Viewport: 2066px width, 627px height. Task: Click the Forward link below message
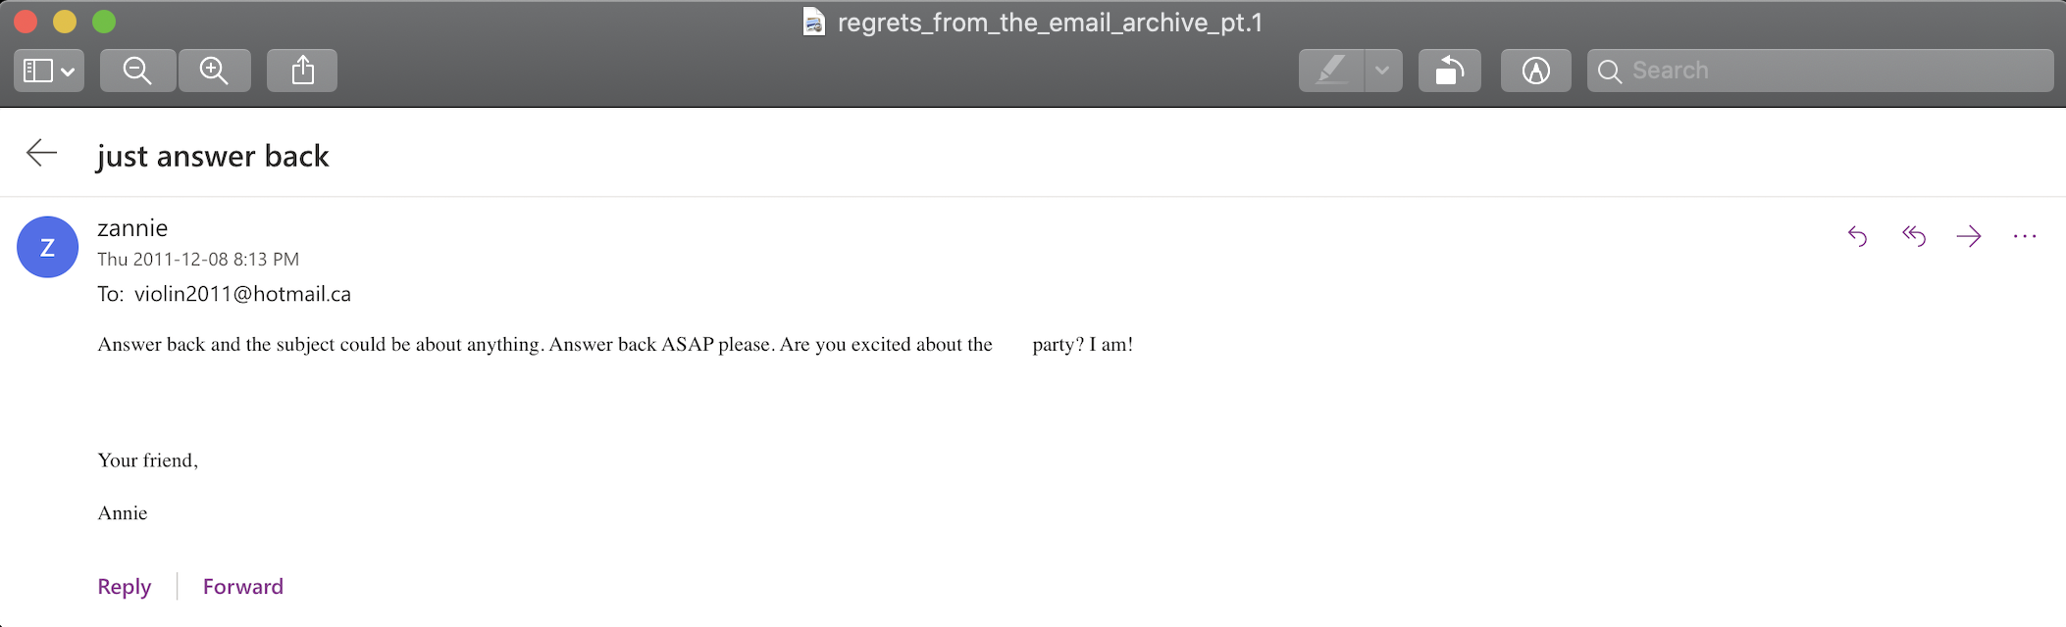click(x=243, y=586)
